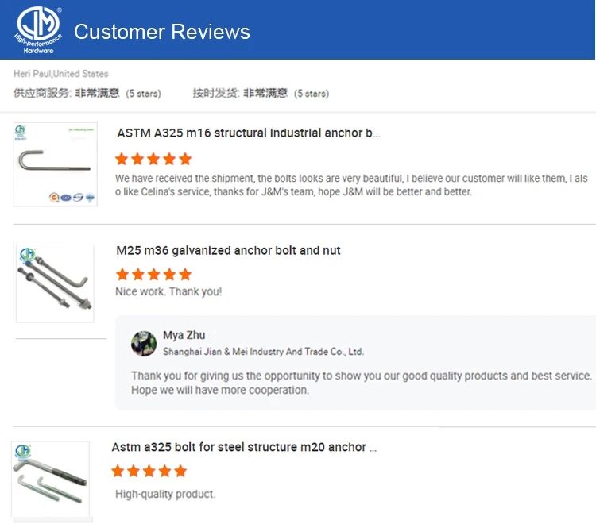Click the Nice work. Thank you! review text
The height and width of the screenshot is (524, 596).
(168, 292)
